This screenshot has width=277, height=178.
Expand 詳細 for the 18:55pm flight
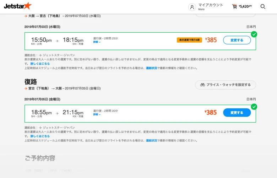(97, 114)
